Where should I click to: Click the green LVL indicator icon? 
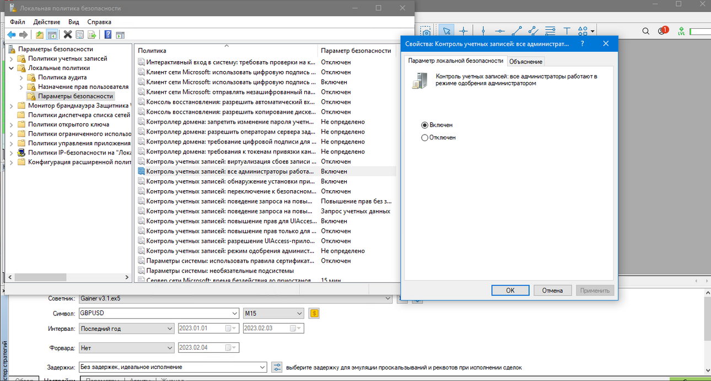(682, 31)
